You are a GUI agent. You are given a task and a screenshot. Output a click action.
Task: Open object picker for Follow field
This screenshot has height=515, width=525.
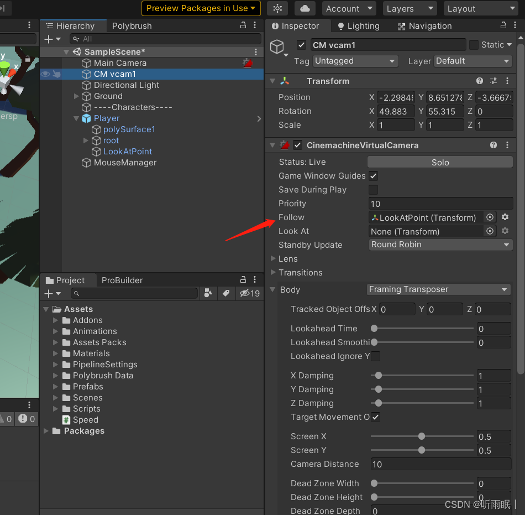point(490,217)
